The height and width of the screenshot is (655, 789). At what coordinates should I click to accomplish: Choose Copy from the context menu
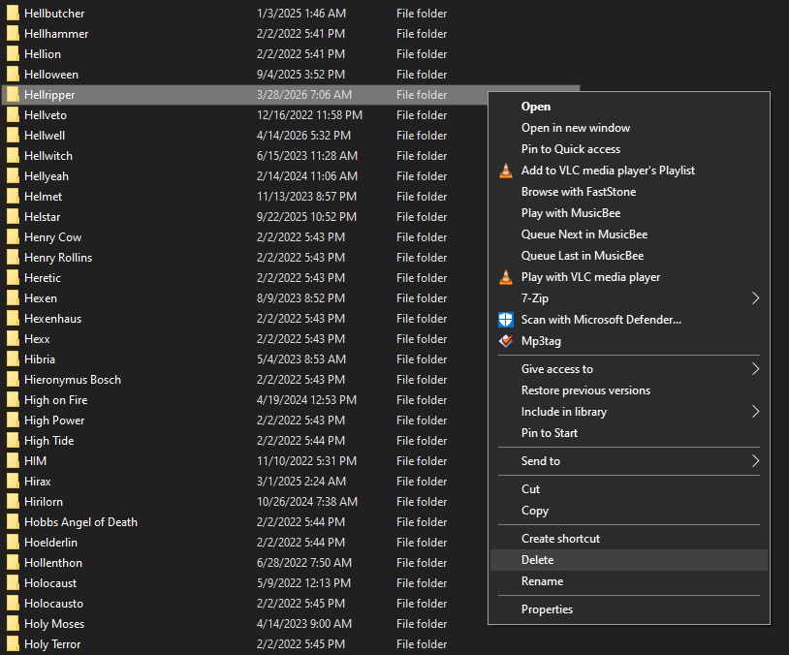(535, 511)
